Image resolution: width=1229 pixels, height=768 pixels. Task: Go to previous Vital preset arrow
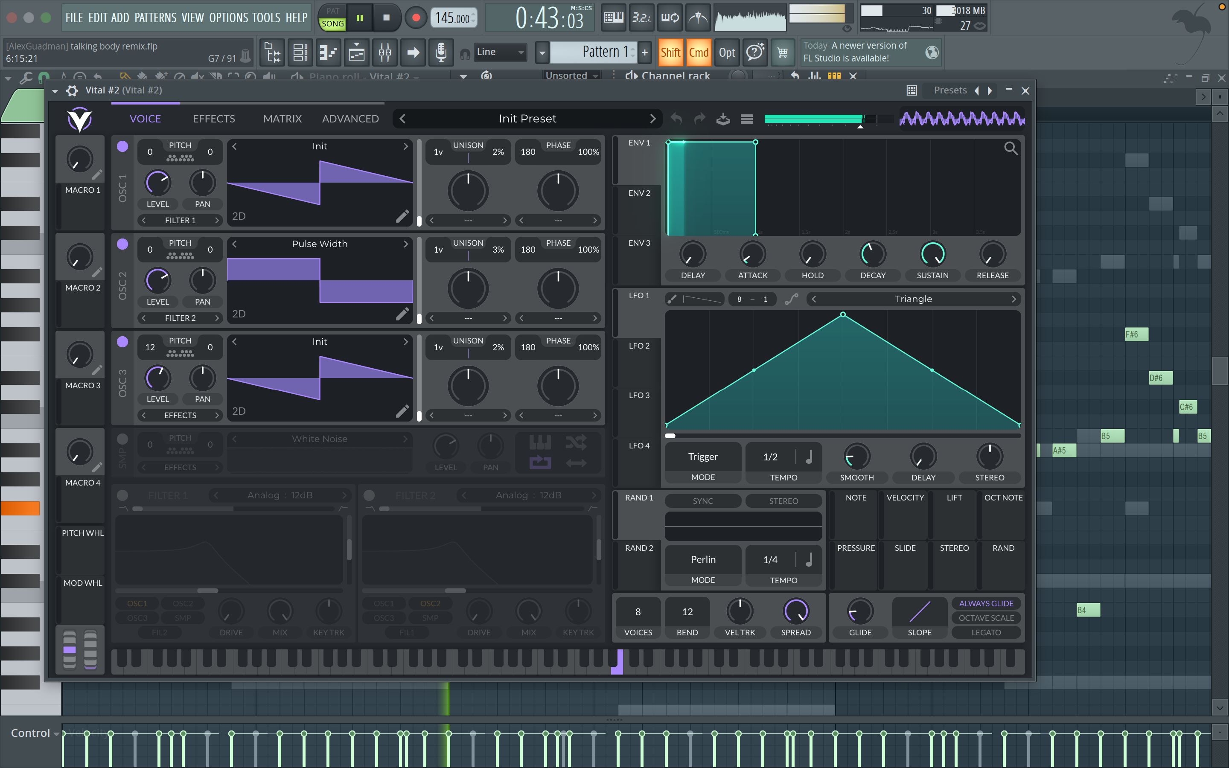pyautogui.click(x=402, y=119)
